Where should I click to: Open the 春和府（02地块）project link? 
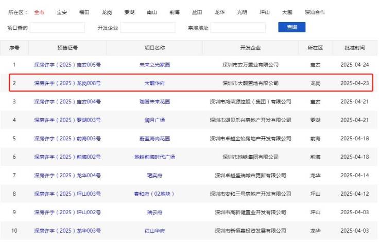tap(154, 194)
